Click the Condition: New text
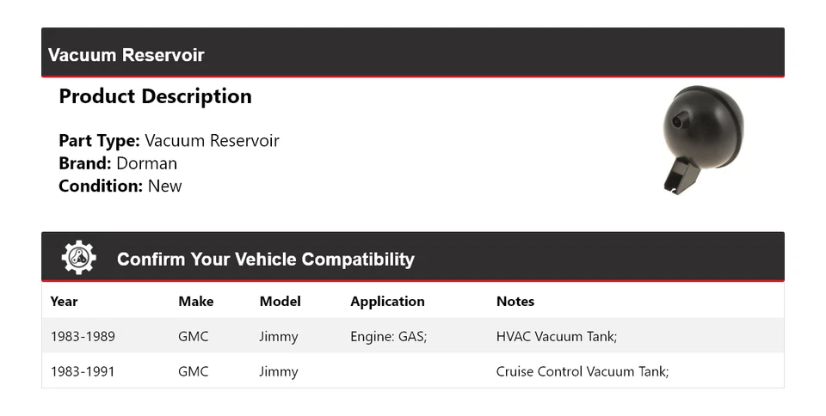This screenshot has height=416, width=826. point(120,186)
